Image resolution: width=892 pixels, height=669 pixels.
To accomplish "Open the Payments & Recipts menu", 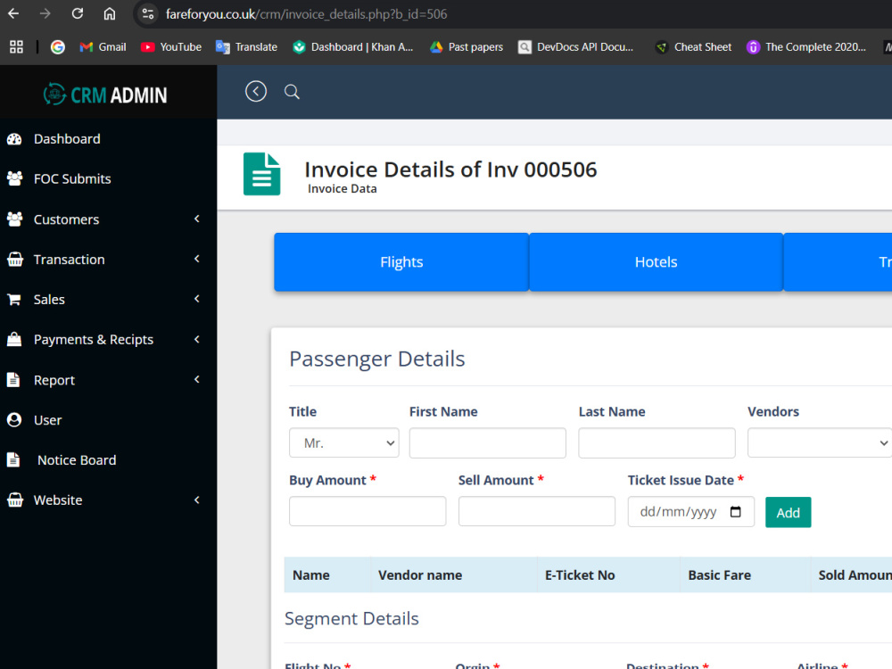I will pos(94,340).
